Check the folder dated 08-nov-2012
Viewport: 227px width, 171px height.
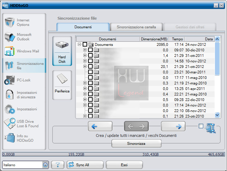coord(91,110)
